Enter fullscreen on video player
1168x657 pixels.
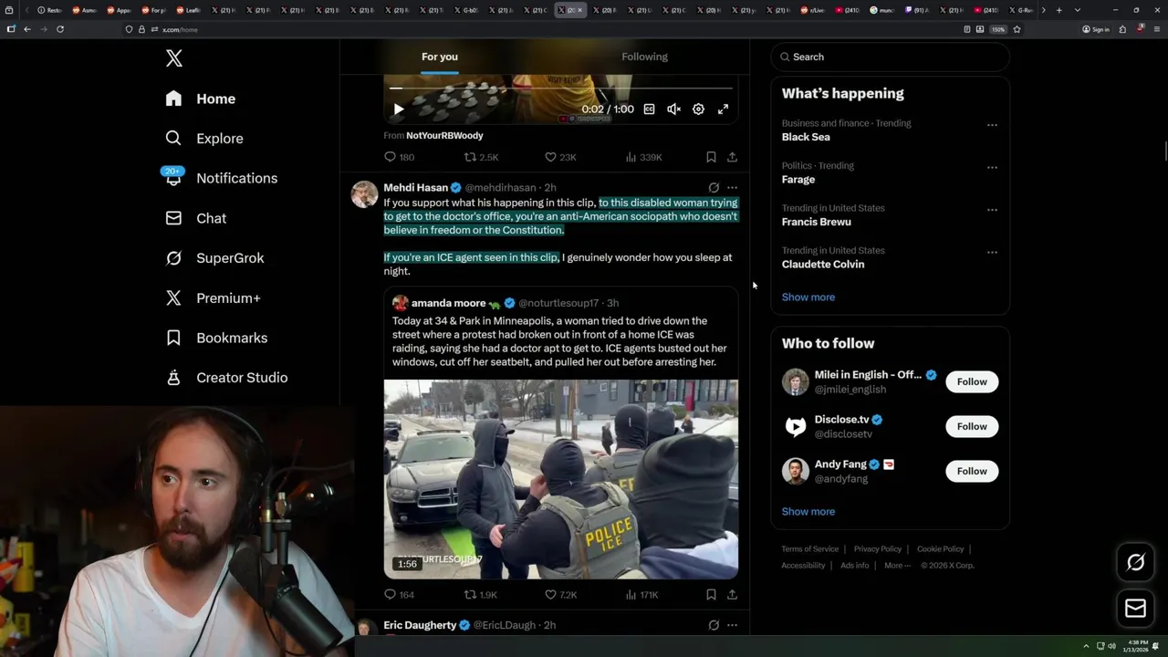click(723, 109)
